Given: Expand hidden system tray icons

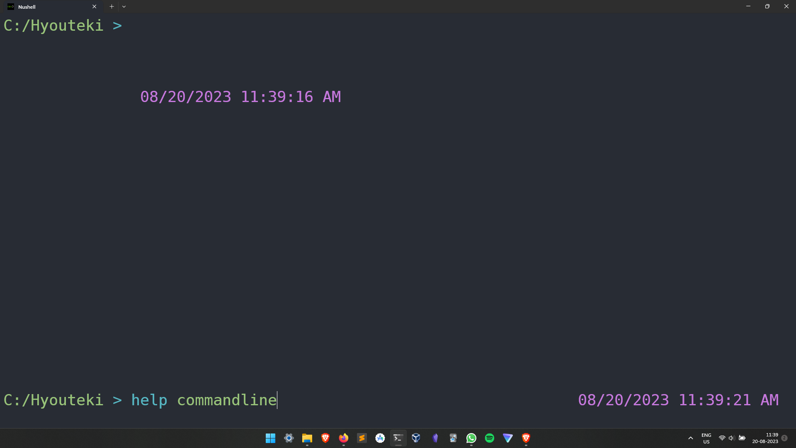Looking at the screenshot, I should 691,438.
